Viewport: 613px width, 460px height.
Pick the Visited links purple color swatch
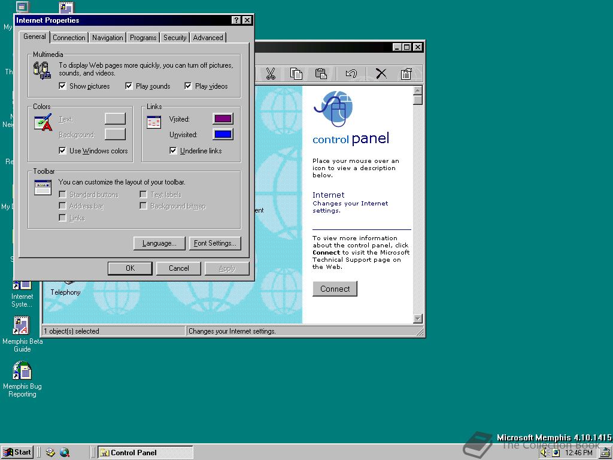click(x=223, y=119)
